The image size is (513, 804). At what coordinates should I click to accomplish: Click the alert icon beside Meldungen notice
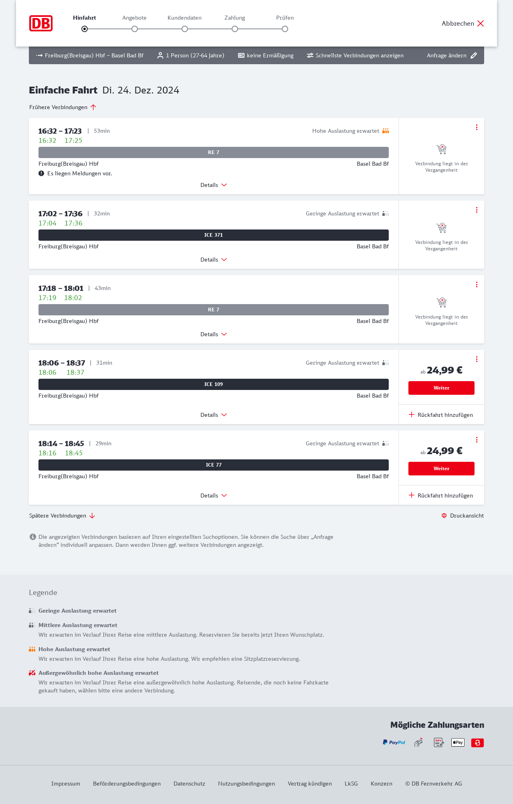[41, 173]
